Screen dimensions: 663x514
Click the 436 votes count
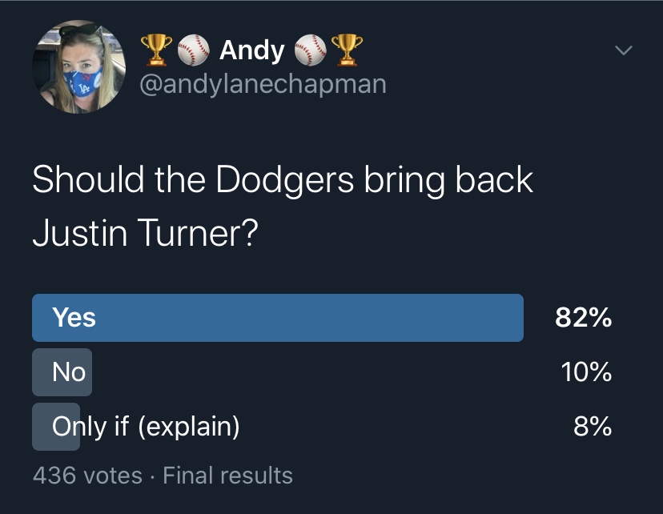pos(87,476)
